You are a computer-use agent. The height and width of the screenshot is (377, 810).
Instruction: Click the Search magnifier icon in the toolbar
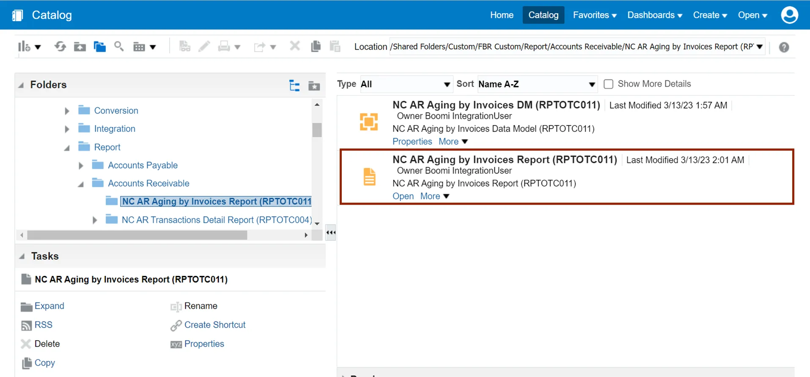coord(119,47)
